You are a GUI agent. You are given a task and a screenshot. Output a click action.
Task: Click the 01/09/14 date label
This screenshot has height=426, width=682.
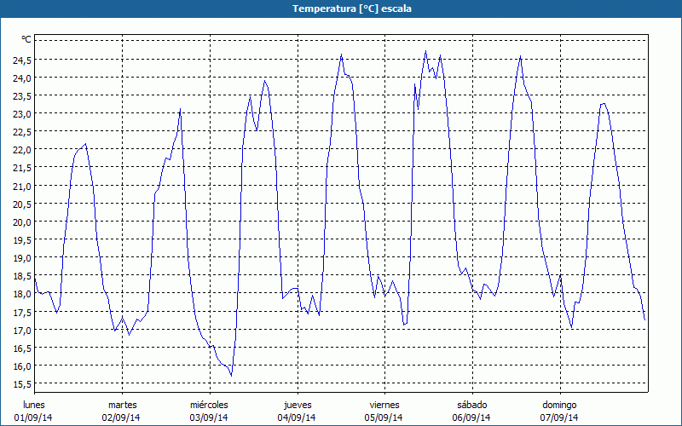pyautogui.click(x=34, y=417)
